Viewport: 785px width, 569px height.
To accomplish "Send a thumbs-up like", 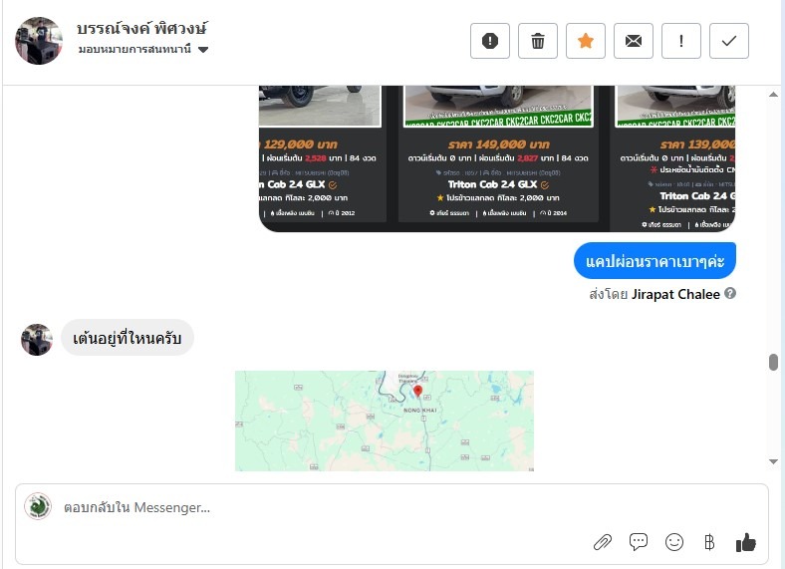I will coord(745,542).
